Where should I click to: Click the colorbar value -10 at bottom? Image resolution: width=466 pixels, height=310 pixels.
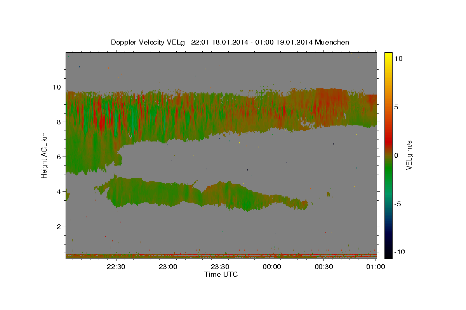pyautogui.click(x=399, y=252)
